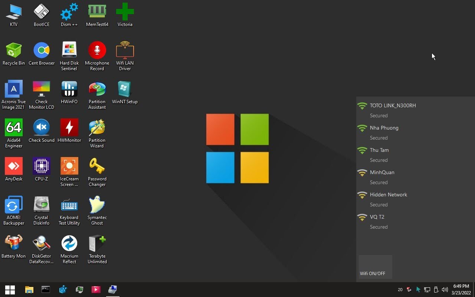Open command prompt taskbar icon

point(46,290)
